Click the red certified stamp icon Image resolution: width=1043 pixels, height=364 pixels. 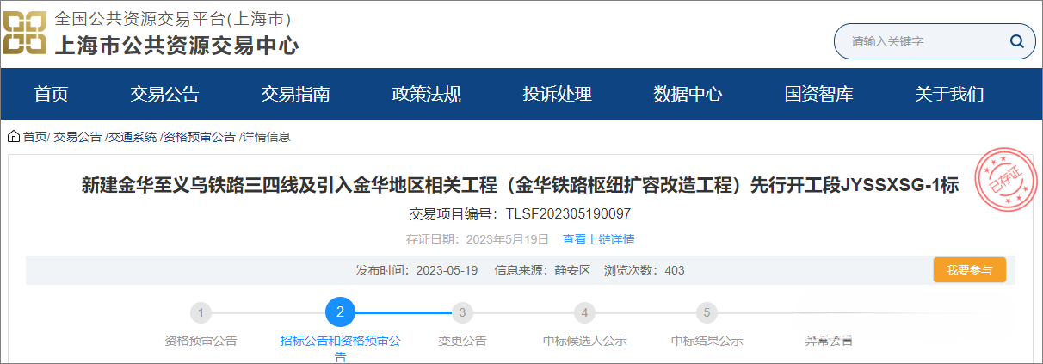coord(1002,182)
